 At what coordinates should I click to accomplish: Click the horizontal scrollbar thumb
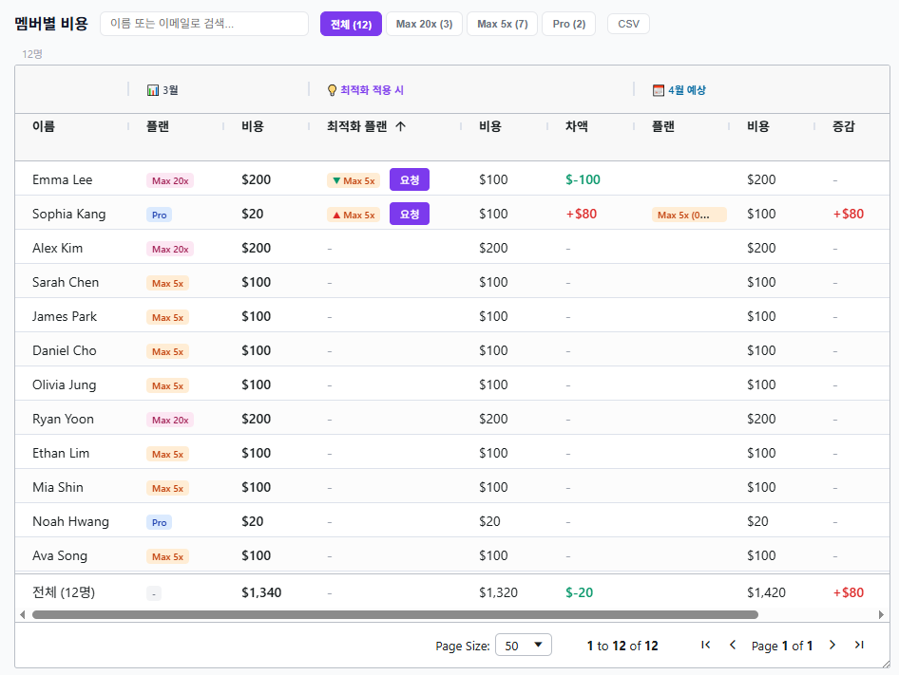pos(394,615)
